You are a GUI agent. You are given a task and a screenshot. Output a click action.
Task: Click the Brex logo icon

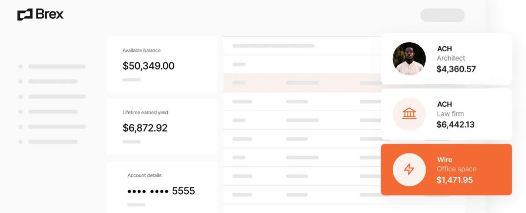coord(25,15)
